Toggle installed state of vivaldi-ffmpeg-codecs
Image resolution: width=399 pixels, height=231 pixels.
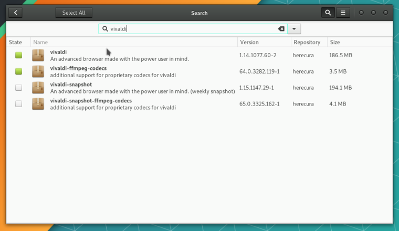point(18,71)
